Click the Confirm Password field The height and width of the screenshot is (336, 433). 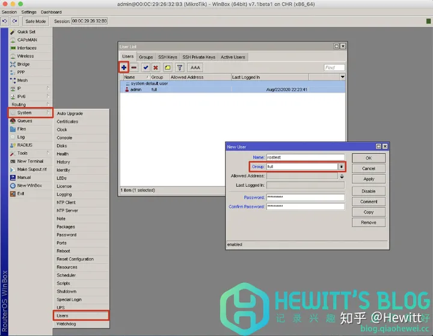click(306, 207)
